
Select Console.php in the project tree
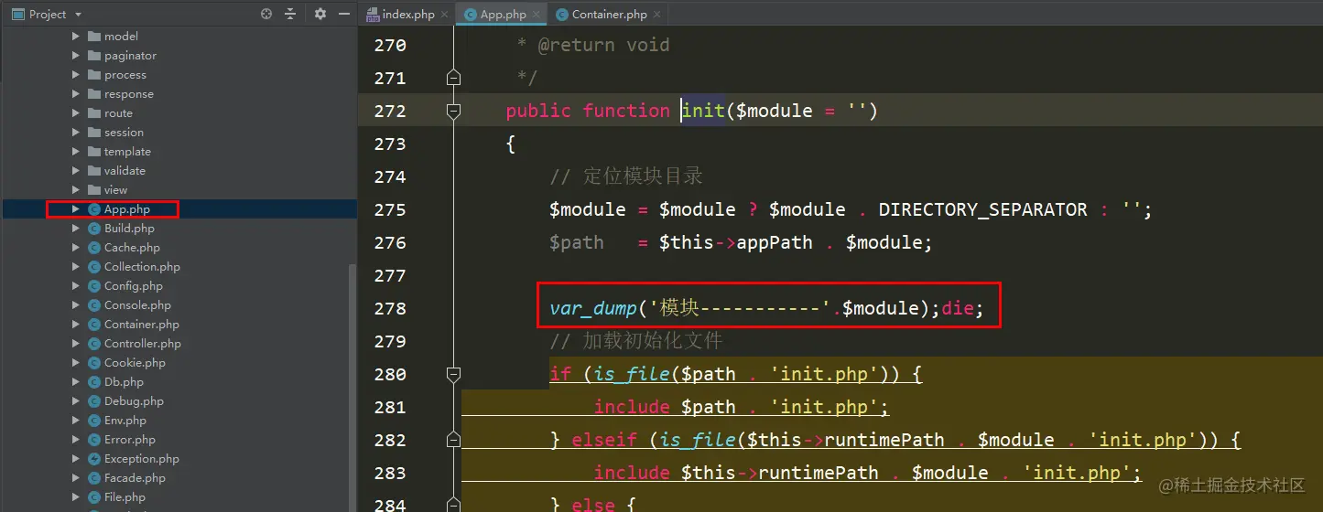tap(137, 305)
